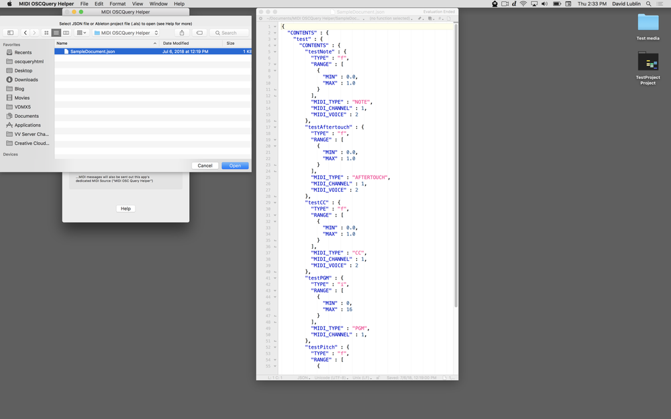Click the editor's vertical scrollbar
This screenshot has height=419, width=671.
pos(456,166)
